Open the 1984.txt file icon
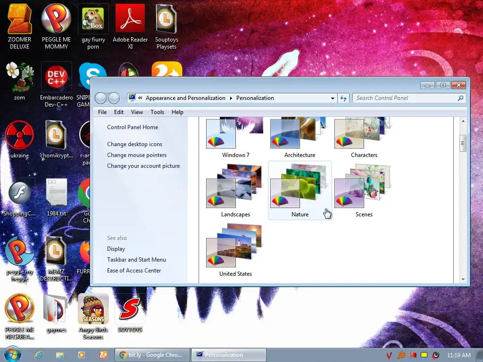Screen dimensions: 483x362 56,197
